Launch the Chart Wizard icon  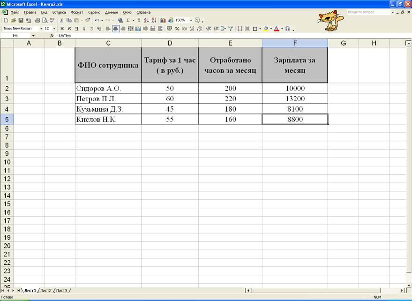pos(163,21)
